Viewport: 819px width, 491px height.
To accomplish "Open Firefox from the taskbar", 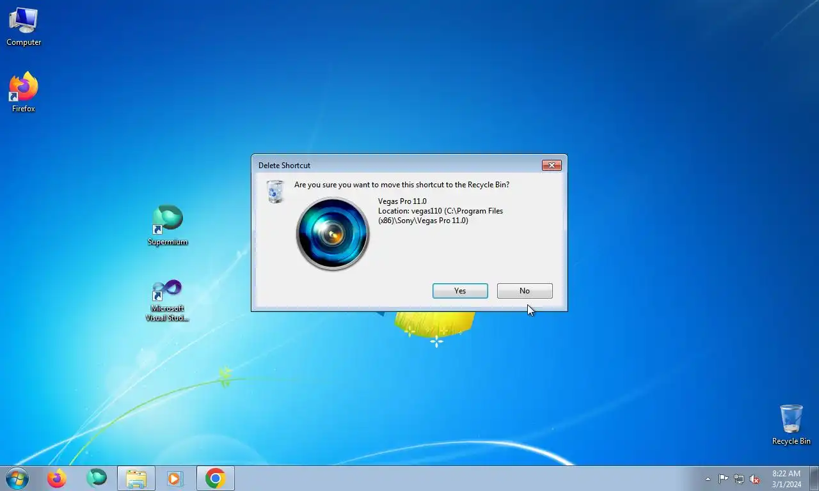I will pyautogui.click(x=57, y=478).
